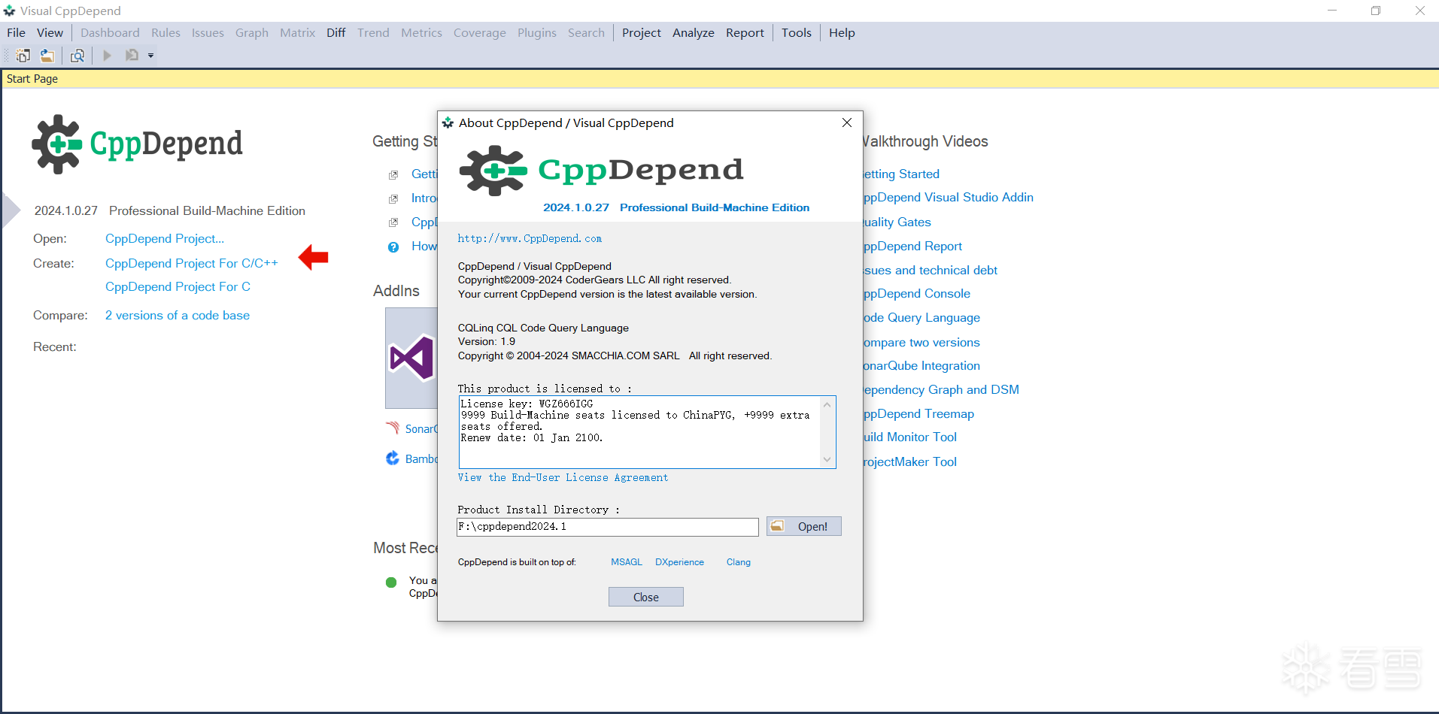The width and height of the screenshot is (1439, 714).
Task: Open the Build Monitor Tool video link
Action: pos(910,437)
